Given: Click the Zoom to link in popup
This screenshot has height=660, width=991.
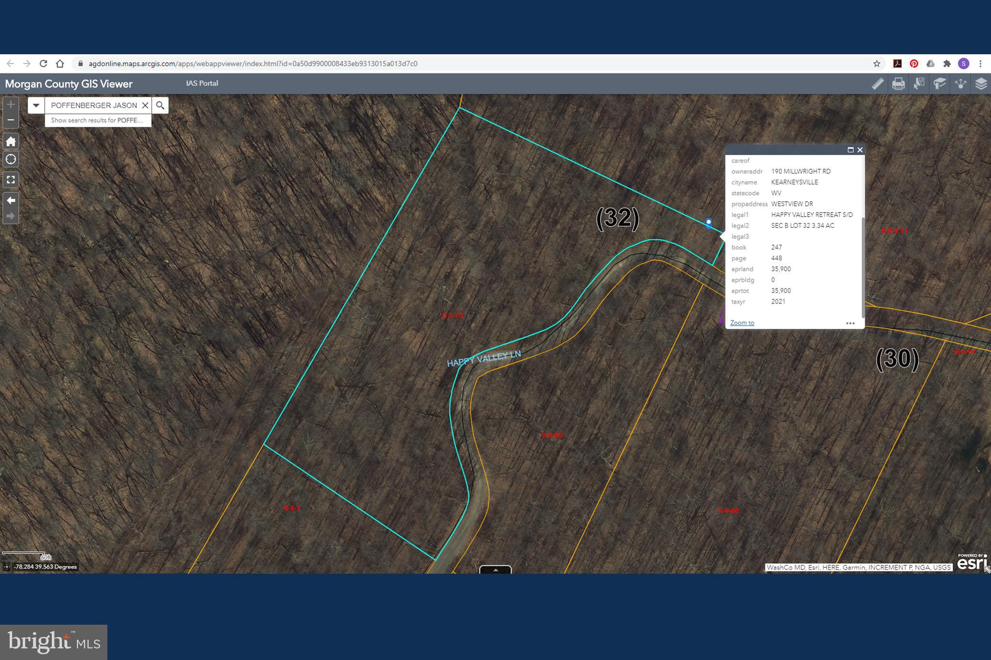Looking at the screenshot, I should (742, 323).
